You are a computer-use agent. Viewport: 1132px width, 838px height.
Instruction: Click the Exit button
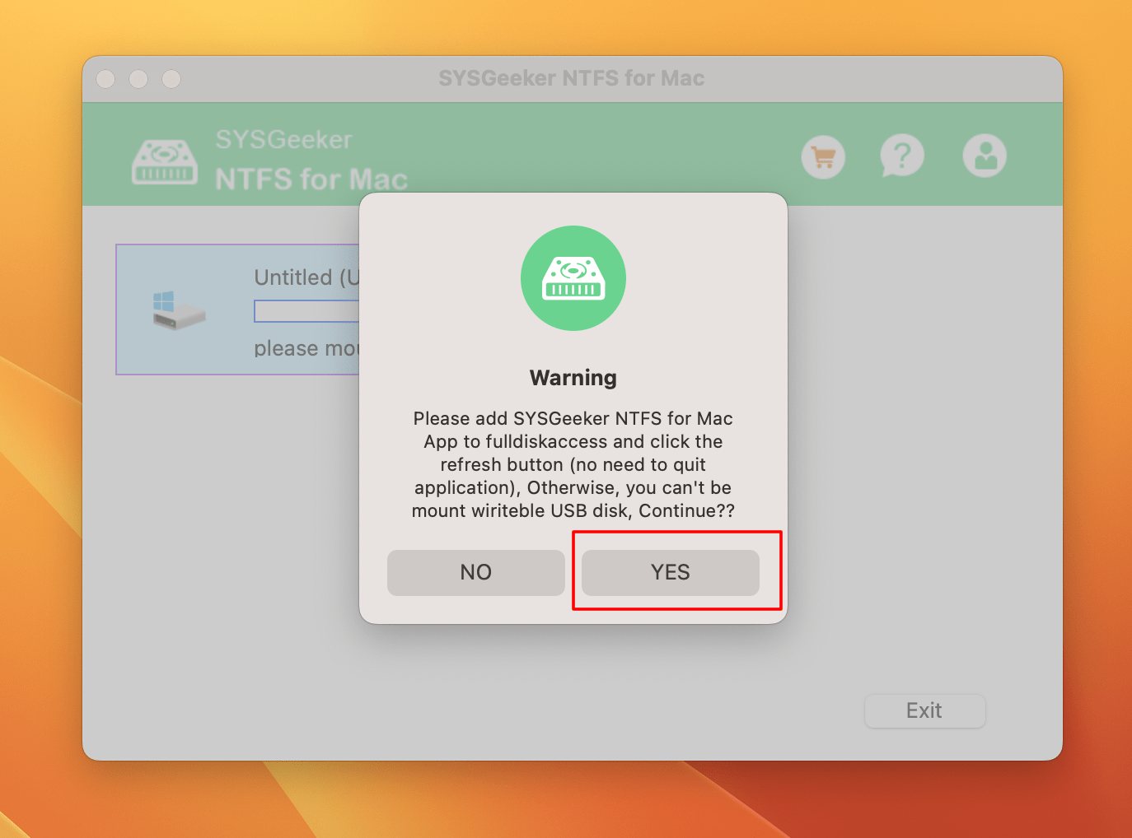pos(924,710)
